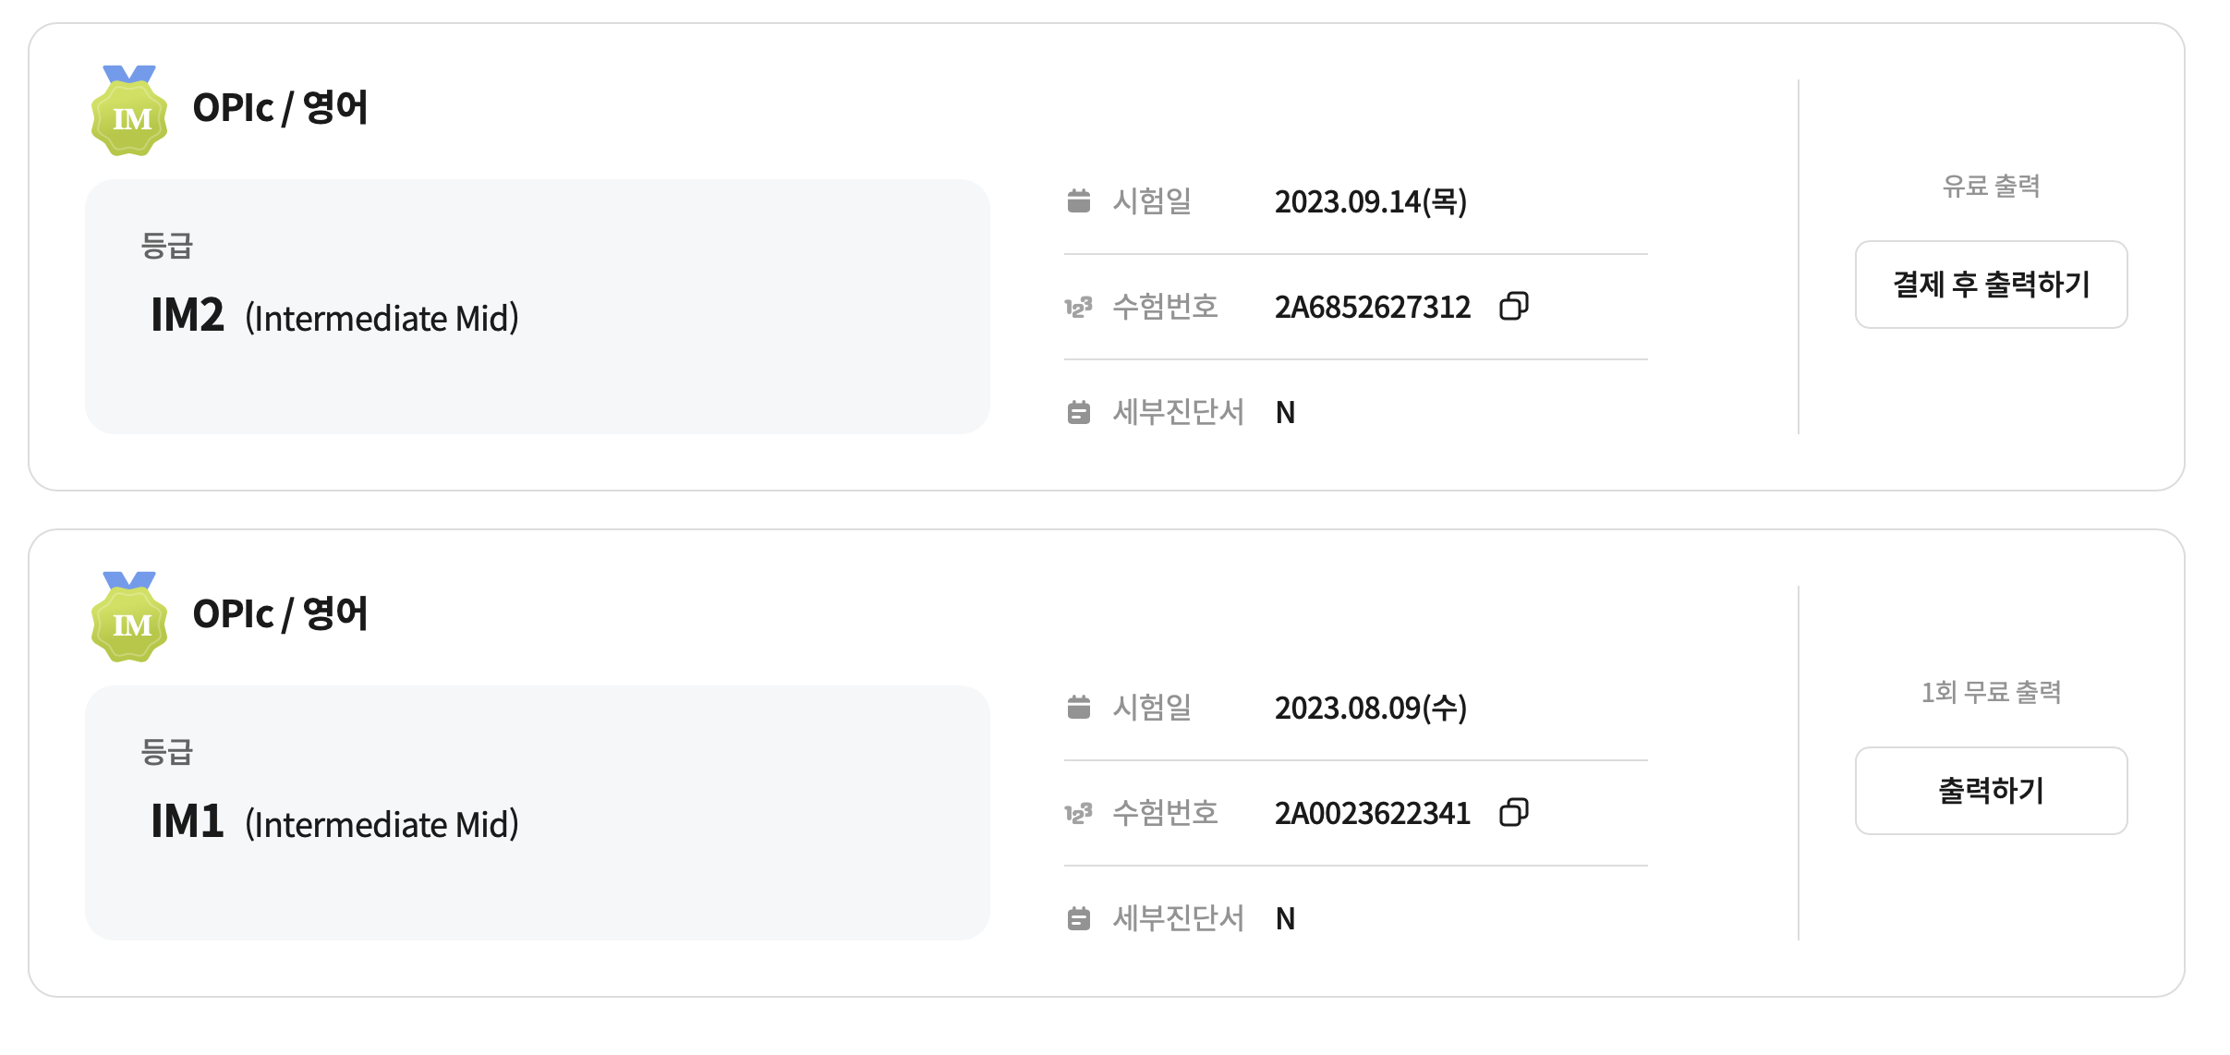
Task: Copy exam number 2A0023622341
Action: tap(1513, 812)
